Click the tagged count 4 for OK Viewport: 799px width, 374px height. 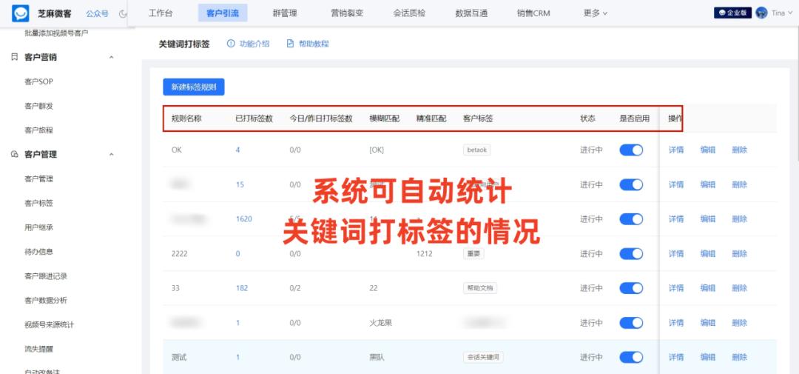[238, 150]
